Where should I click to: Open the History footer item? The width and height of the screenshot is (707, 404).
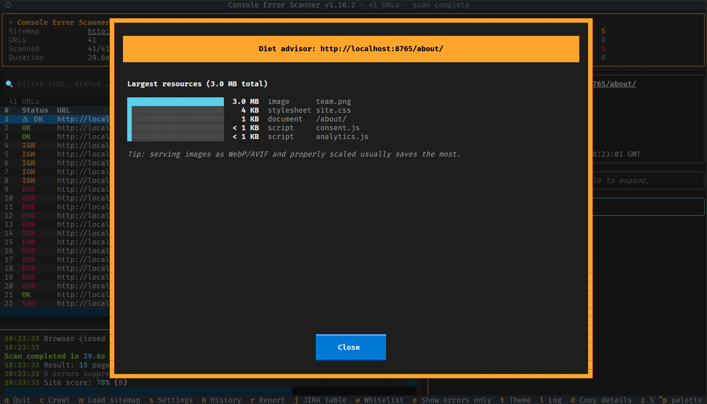tap(222, 400)
